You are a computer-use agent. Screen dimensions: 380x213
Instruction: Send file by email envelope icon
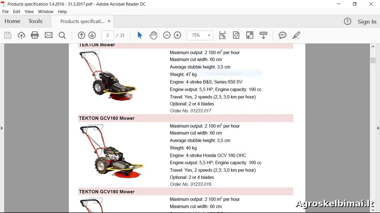tap(49, 35)
